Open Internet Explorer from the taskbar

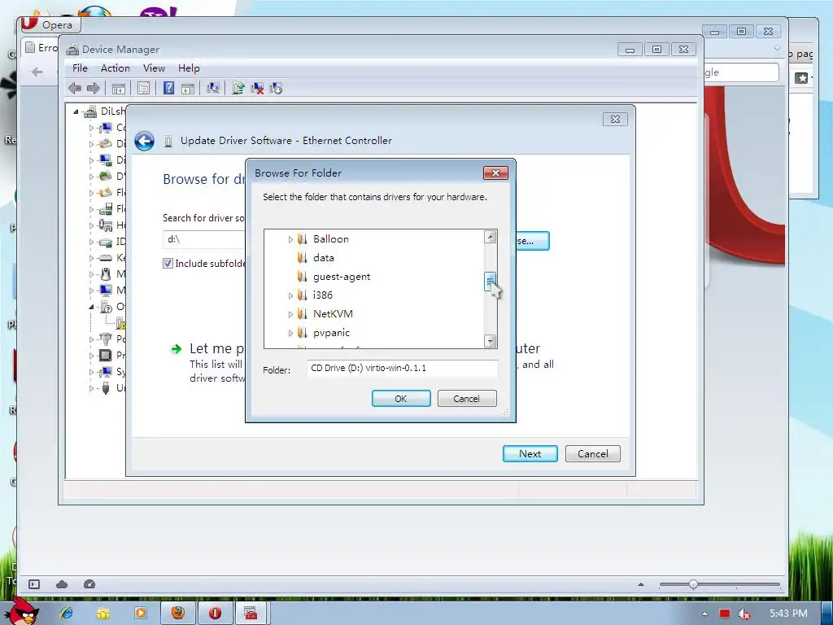(67, 613)
